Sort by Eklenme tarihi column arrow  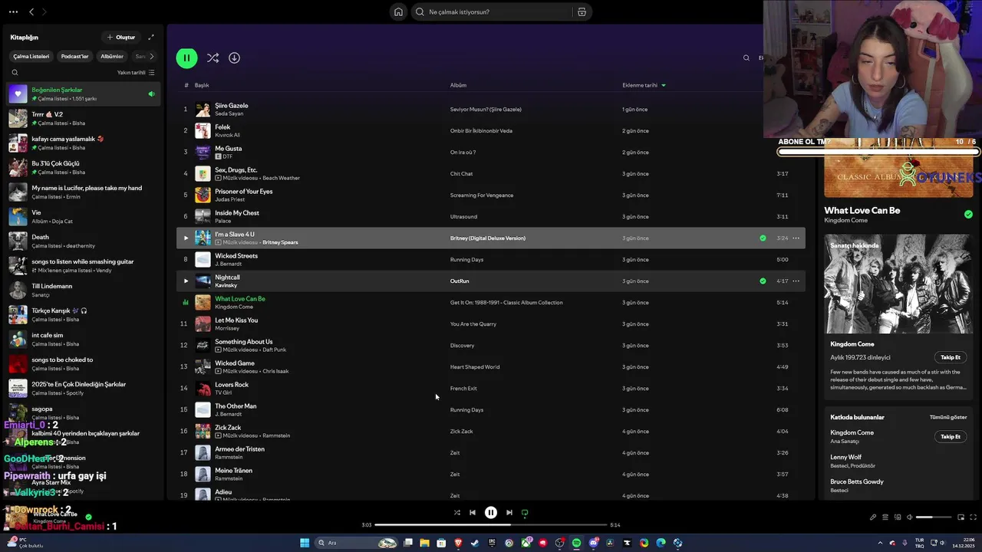tap(664, 85)
